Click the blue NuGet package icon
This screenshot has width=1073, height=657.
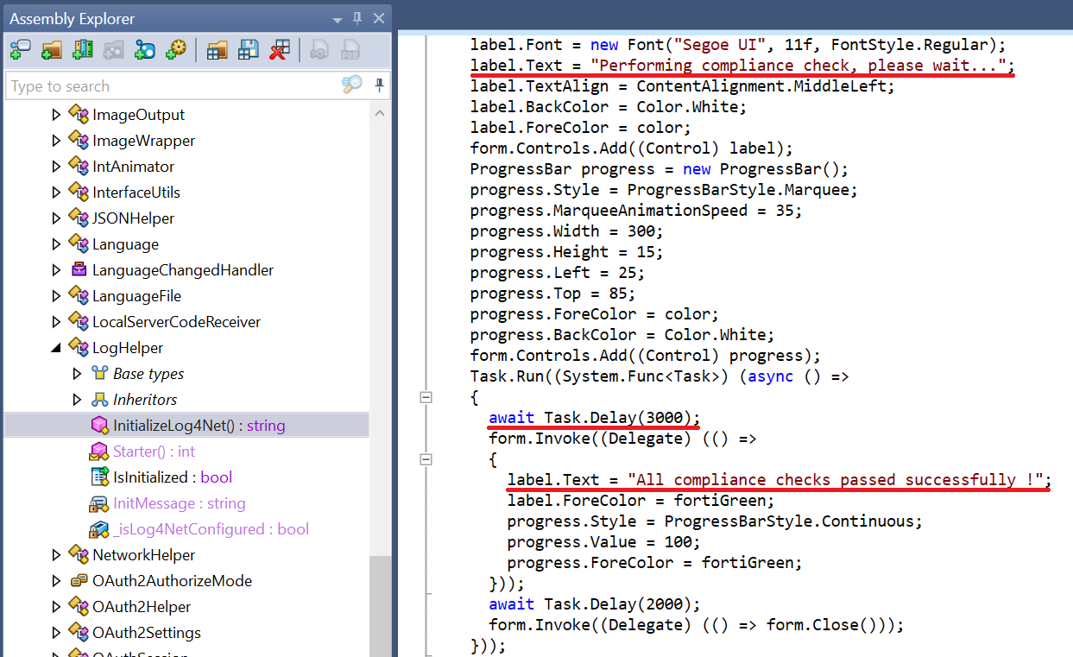point(145,50)
